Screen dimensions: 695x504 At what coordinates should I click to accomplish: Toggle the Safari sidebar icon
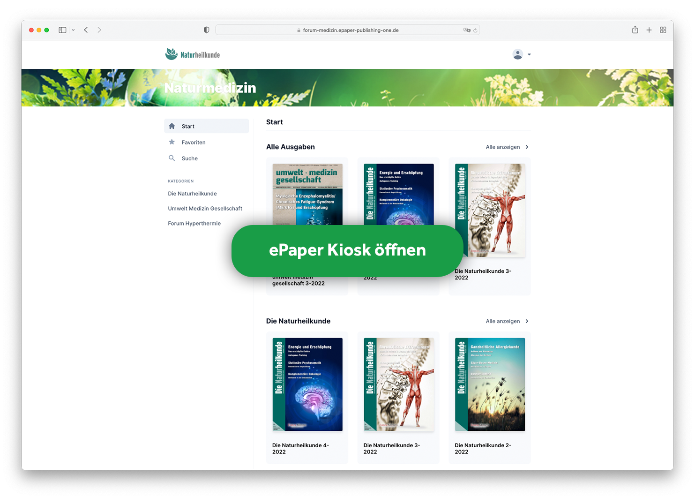tap(62, 30)
